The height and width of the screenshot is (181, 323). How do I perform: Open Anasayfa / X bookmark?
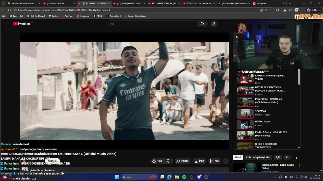(x=113, y=16)
